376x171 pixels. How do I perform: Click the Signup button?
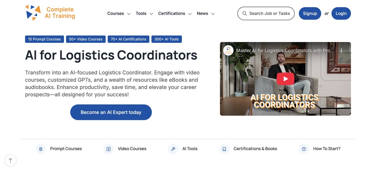(x=310, y=14)
